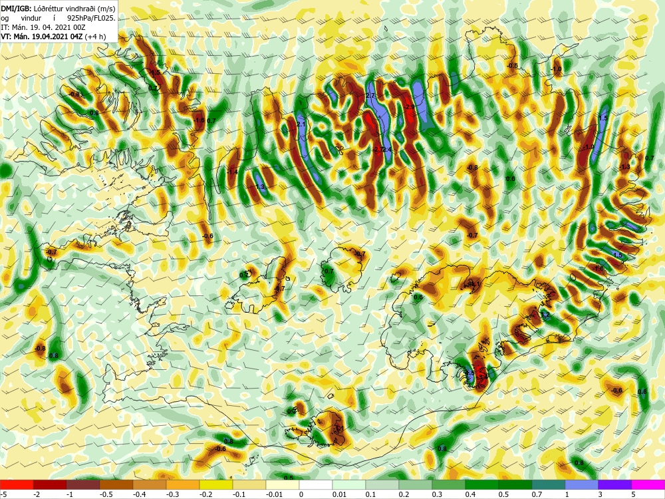Click the legend tick label '-2'
665x499 pixels.
tap(37, 494)
